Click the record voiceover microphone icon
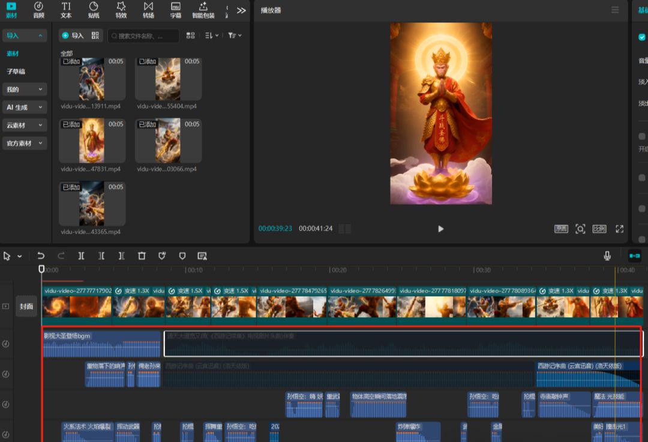Screen dimensions: 648x442 point(607,256)
